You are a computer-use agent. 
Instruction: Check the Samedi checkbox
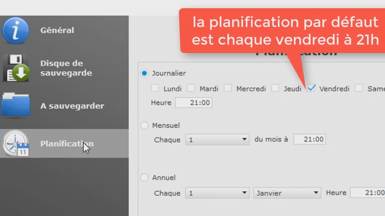(x=359, y=88)
